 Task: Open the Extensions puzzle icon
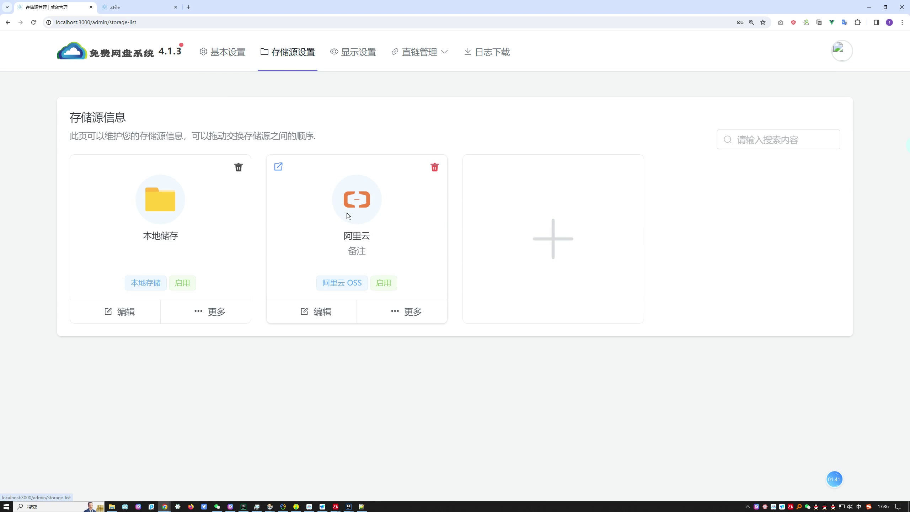point(857,22)
